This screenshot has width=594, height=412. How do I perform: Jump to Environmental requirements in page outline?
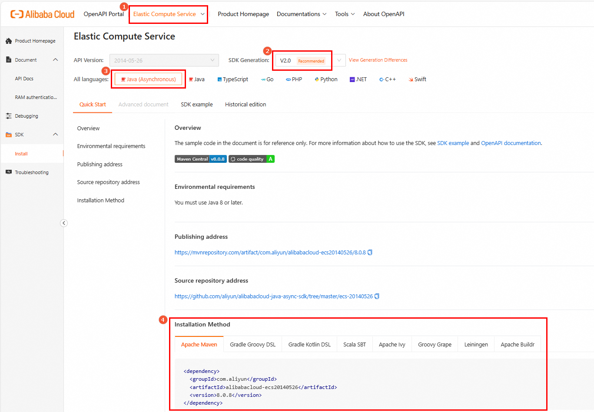click(111, 146)
